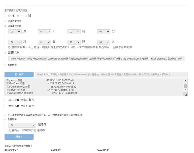Enable the 手動拉霸 checkbox
Screen dimensions: 194x153
tap(5, 65)
